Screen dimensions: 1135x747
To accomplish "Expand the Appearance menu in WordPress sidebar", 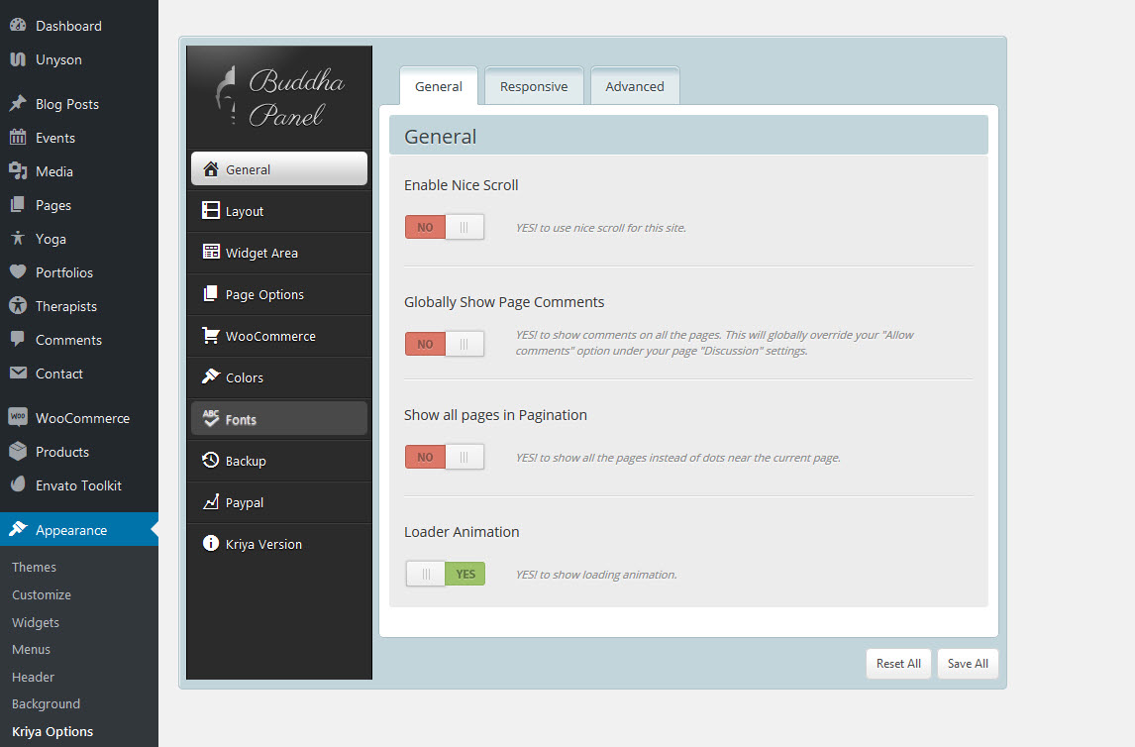I will 71,529.
